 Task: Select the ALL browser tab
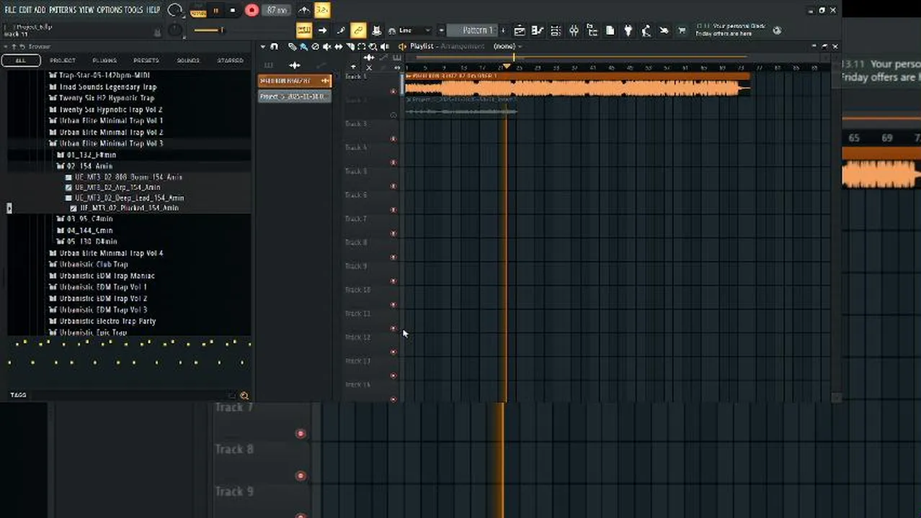(20, 60)
